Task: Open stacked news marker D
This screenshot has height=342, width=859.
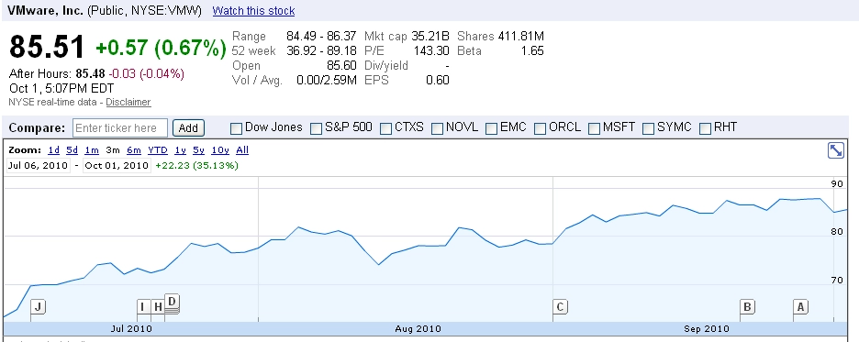Action: tap(172, 302)
